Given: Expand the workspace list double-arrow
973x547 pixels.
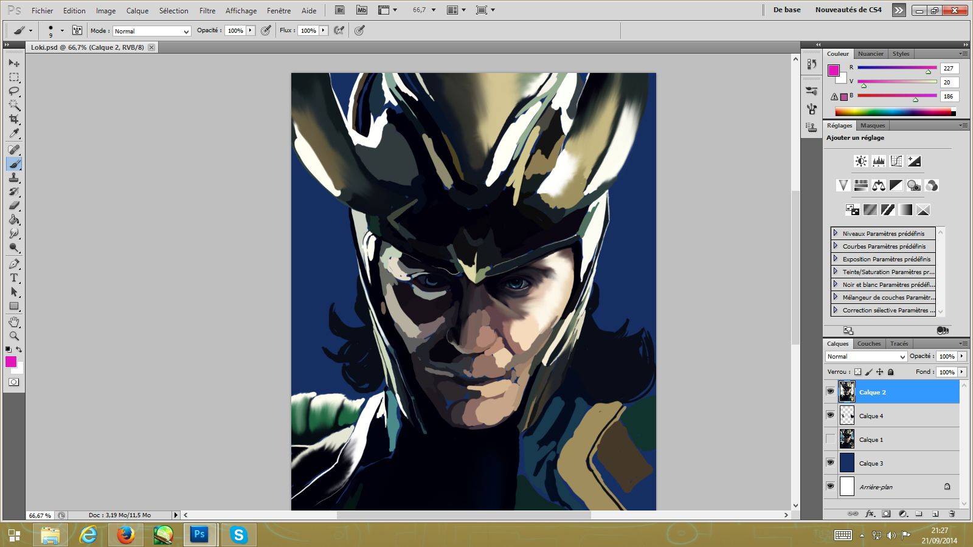Looking at the screenshot, I should (x=899, y=10).
